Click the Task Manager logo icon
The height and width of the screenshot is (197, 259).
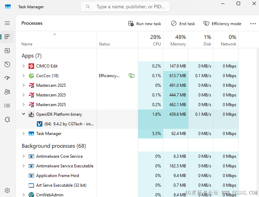pyautogui.click(x=8, y=7)
